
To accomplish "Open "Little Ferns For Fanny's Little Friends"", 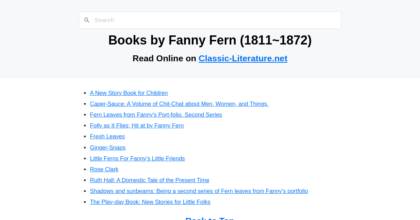I will pos(137,158).
